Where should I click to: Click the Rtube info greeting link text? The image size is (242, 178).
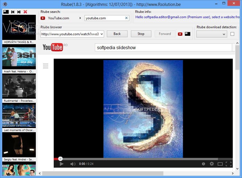(x=187, y=17)
